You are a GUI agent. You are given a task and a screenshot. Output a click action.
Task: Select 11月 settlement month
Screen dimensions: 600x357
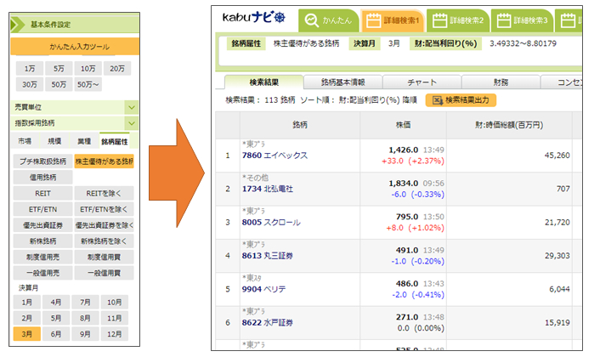point(115,318)
